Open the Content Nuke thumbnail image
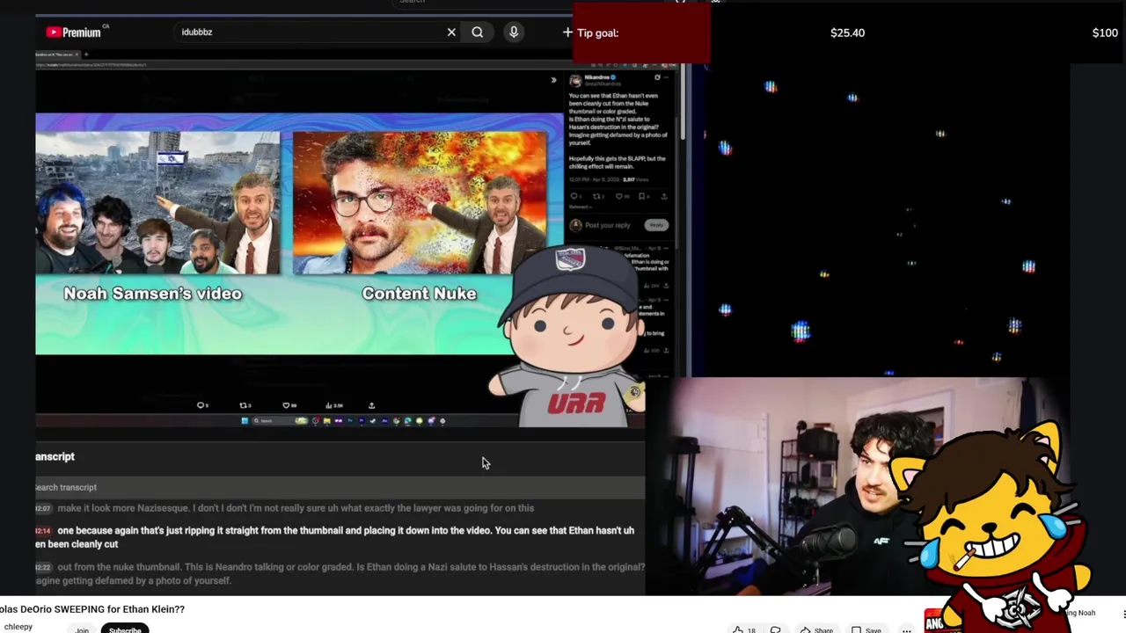 420,202
